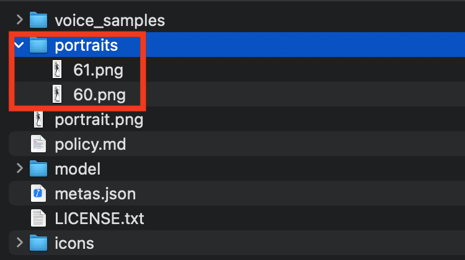Click the 60.png file thumbnail icon

pos(58,95)
